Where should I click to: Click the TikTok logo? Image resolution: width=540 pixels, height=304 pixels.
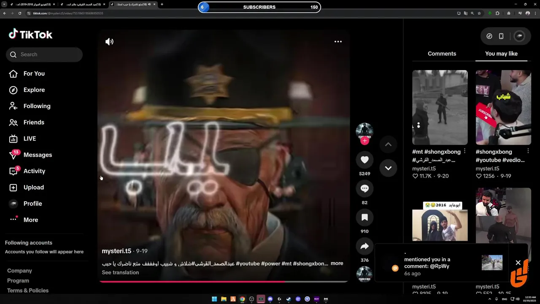30,34
